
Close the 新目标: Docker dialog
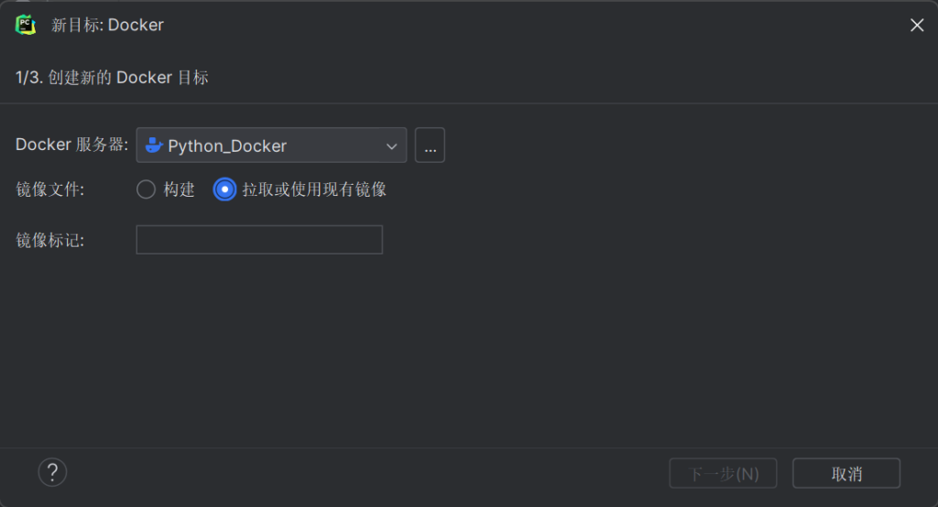tap(916, 25)
